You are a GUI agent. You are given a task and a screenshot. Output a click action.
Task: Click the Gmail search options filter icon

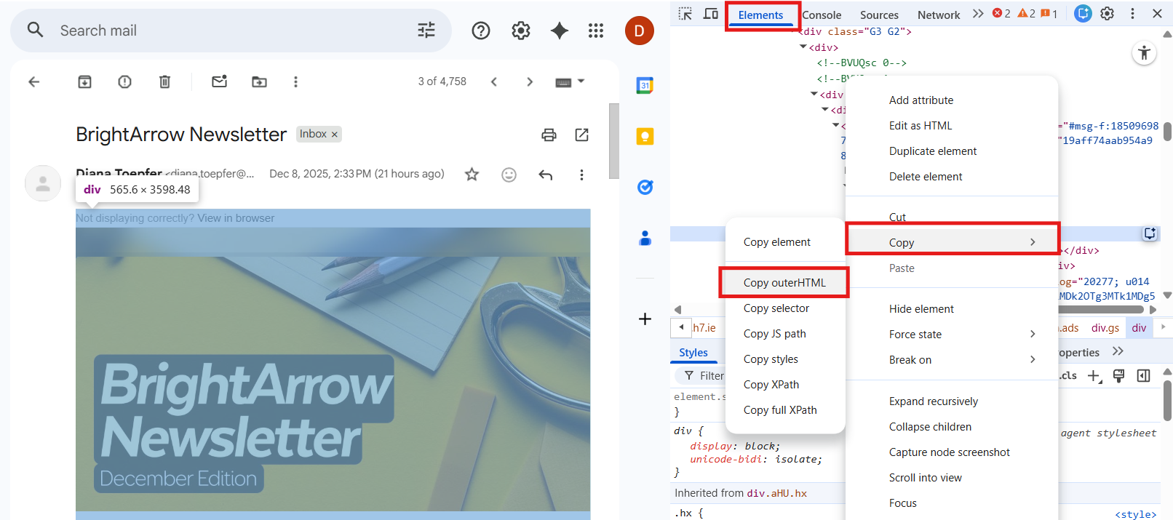tap(426, 30)
